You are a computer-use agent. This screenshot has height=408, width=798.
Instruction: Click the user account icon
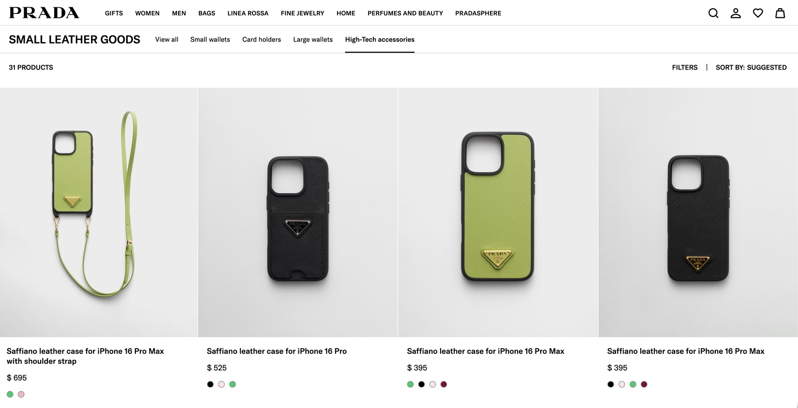pyautogui.click(x=735, y=13)
